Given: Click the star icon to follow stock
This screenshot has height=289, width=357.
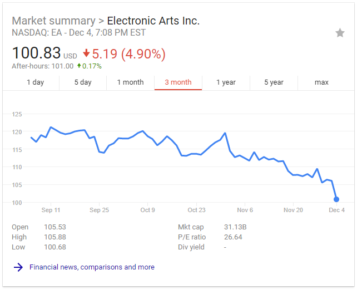Looking at the screenshot, I should 340,33.
